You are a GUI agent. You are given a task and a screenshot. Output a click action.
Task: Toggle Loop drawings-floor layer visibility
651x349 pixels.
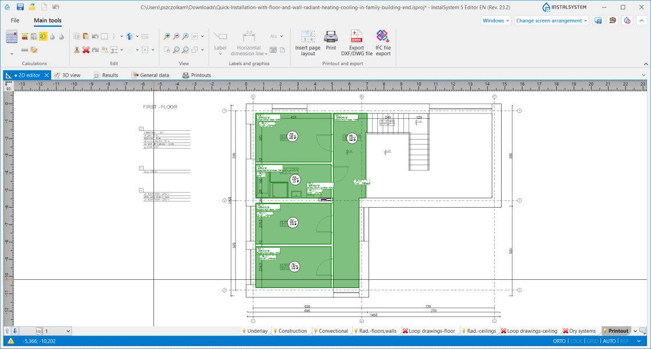[x=429, y=331]
